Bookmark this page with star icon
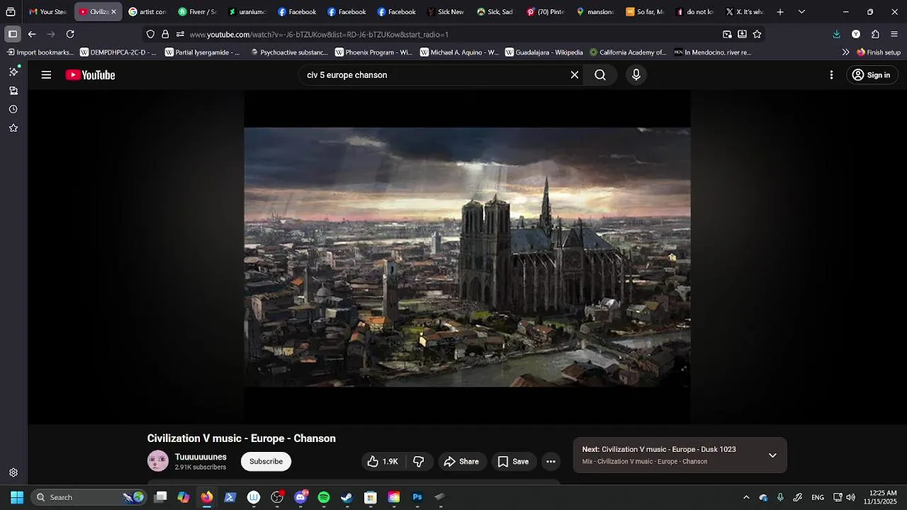907x510 pixels. pos(757,34)
